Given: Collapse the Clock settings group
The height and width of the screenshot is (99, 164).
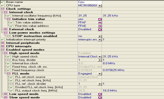Looking at the screenshot, I should (x=3, y=9).
